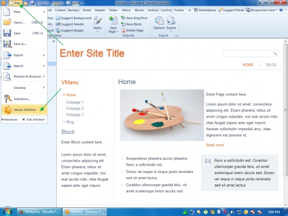The height and width of the screenshot is (216, 288).
Task: Choose Save from the File menu
Action: 24,33
